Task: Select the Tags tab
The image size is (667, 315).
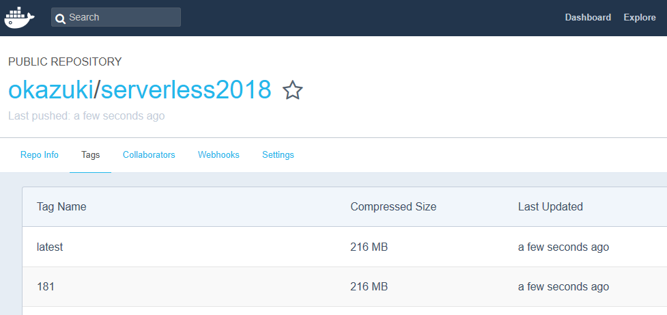Action: 91,155
